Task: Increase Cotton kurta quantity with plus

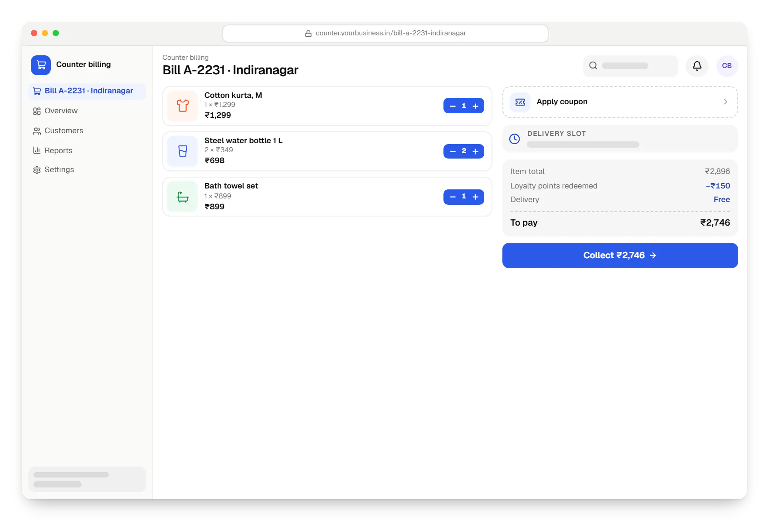Action: pyautogui.click(x=475, y=106)
